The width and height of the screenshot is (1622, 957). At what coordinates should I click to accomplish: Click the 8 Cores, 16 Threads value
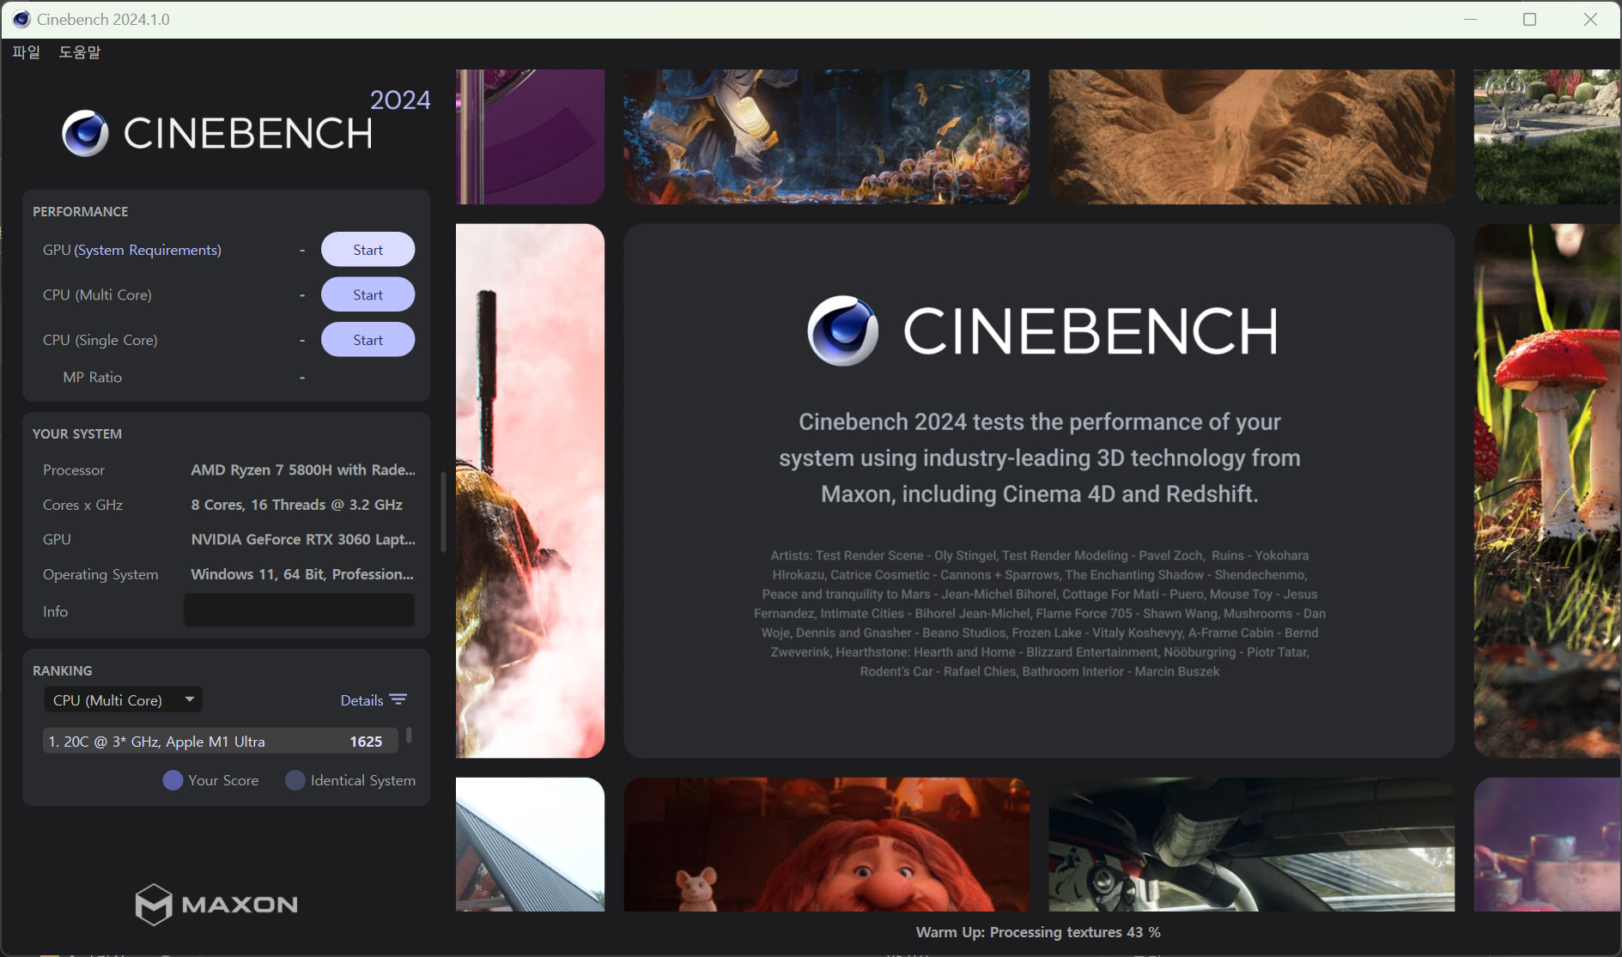tap(297, 505)
